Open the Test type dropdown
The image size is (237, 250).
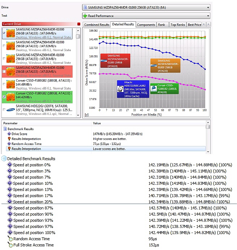tap(146, 16)
